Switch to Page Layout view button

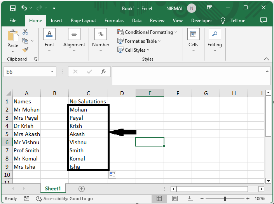[175, 199]
